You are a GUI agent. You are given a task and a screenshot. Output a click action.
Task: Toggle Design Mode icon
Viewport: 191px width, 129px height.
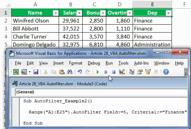pyautogui.click(x=122, y=72)
